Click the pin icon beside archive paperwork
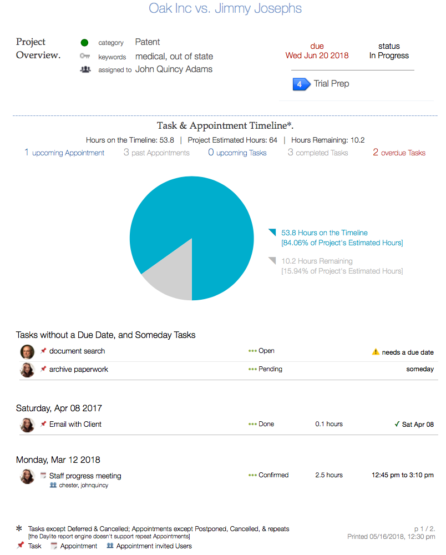The height and width of the screenshot is (555, 446). coord(43,369)
